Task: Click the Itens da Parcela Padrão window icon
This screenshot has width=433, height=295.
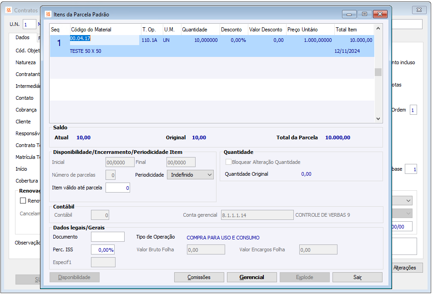Action: tap(48, 14)
